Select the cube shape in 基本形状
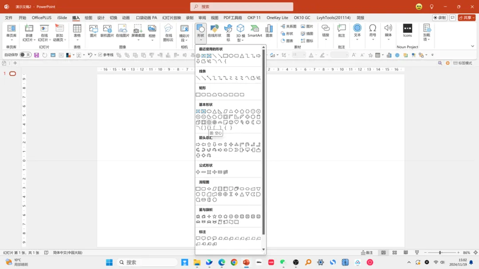 (x=198, y=122)
